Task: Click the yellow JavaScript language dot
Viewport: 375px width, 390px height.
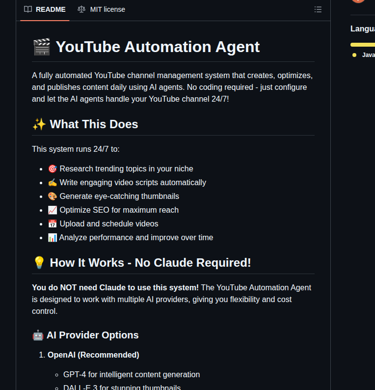Action: coord(354,55)
